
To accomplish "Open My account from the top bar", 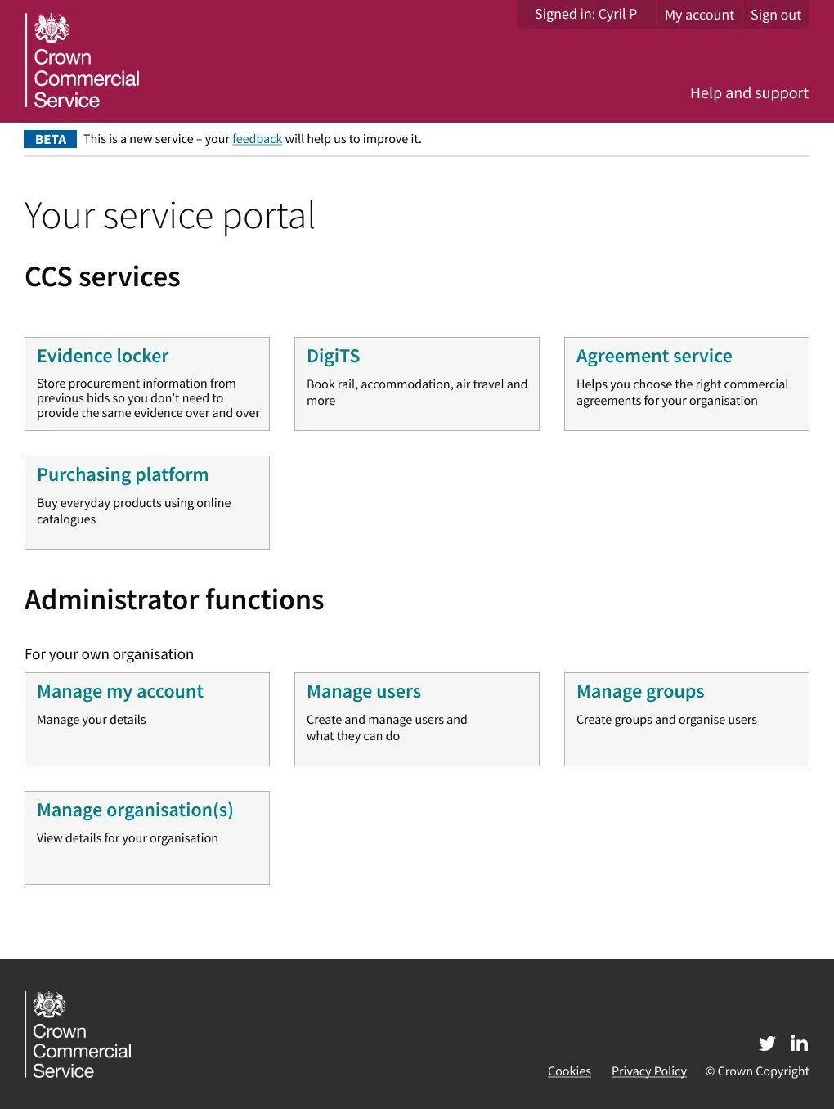I will (699, 14).
